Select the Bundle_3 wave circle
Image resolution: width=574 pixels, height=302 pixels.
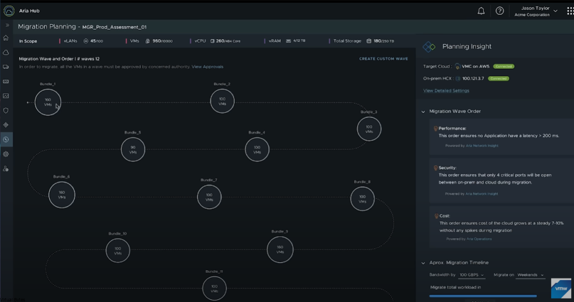coord(369,129)
